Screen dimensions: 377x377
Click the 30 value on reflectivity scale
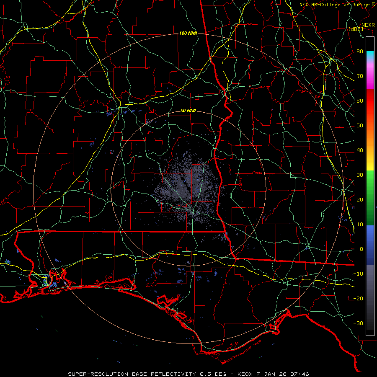click(x=360, y=175)
